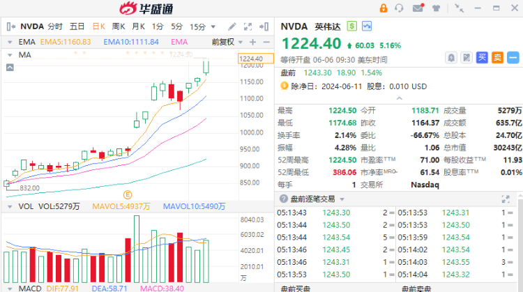Select the 15分 fifteen-minute chart tab
523x292 pixels.
click(x=198, y=26)
